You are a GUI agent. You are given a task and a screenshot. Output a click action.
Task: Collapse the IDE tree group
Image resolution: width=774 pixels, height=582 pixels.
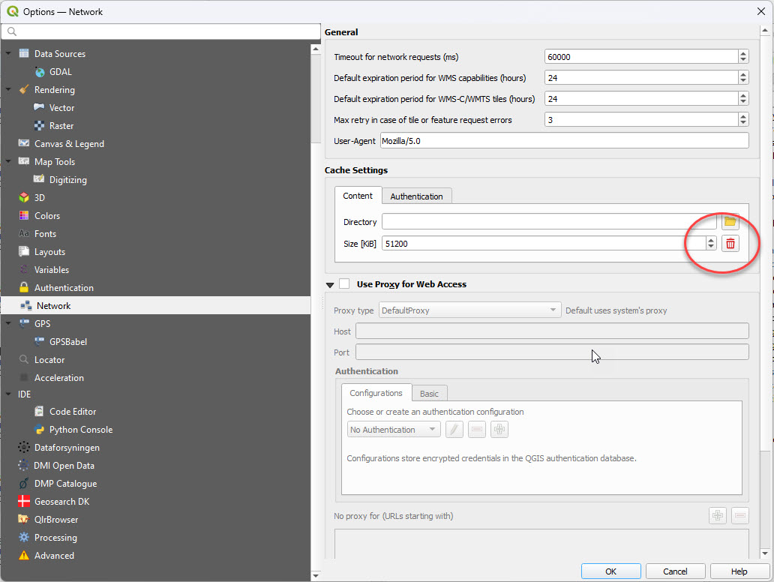[8, 394]
